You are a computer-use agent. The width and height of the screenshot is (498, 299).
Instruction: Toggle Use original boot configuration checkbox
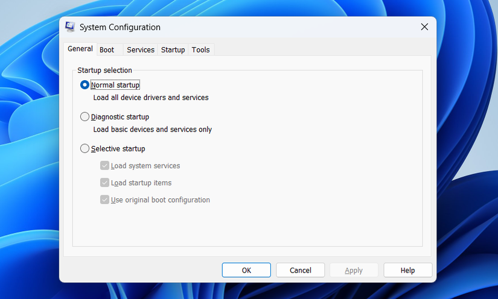click(104, 200)
